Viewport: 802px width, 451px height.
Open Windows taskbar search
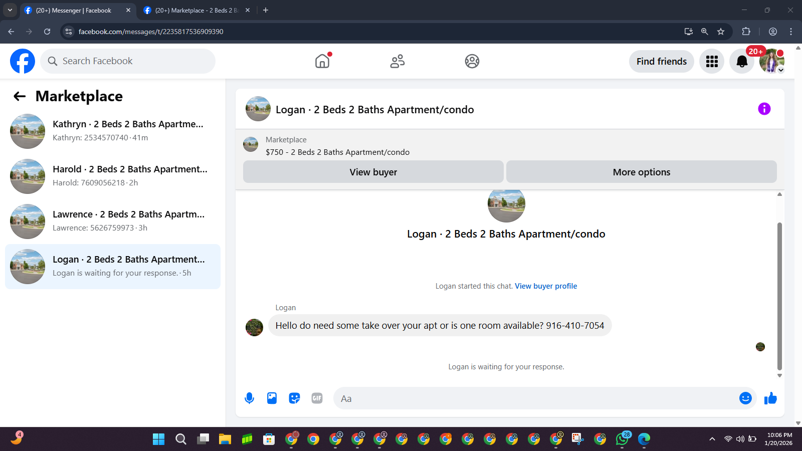click(181, 439)
